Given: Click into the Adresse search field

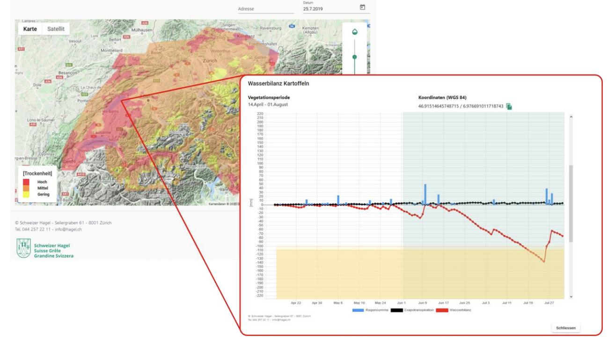Looking at the screenshot, I should [x=265, y=8].
